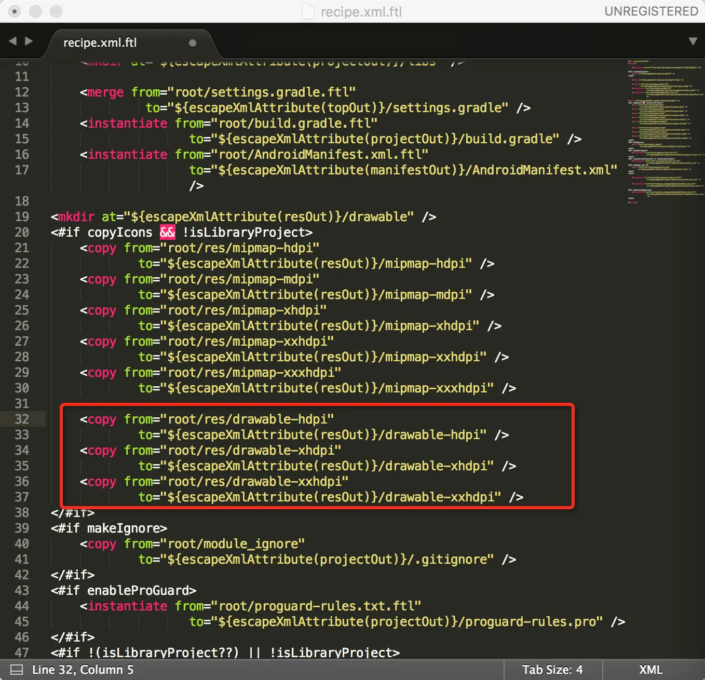This screenshot has width=705, height=680.
Task: Click "root/res/drawable-hdpi" on line 32
Action: pos(247,419)
